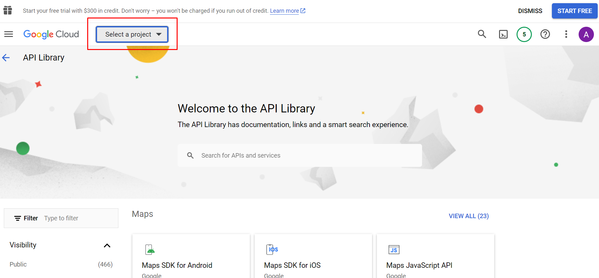This screenshot has width=599, height=278.
Task: Click the Google Cloud logo
Action: (51, 34)
